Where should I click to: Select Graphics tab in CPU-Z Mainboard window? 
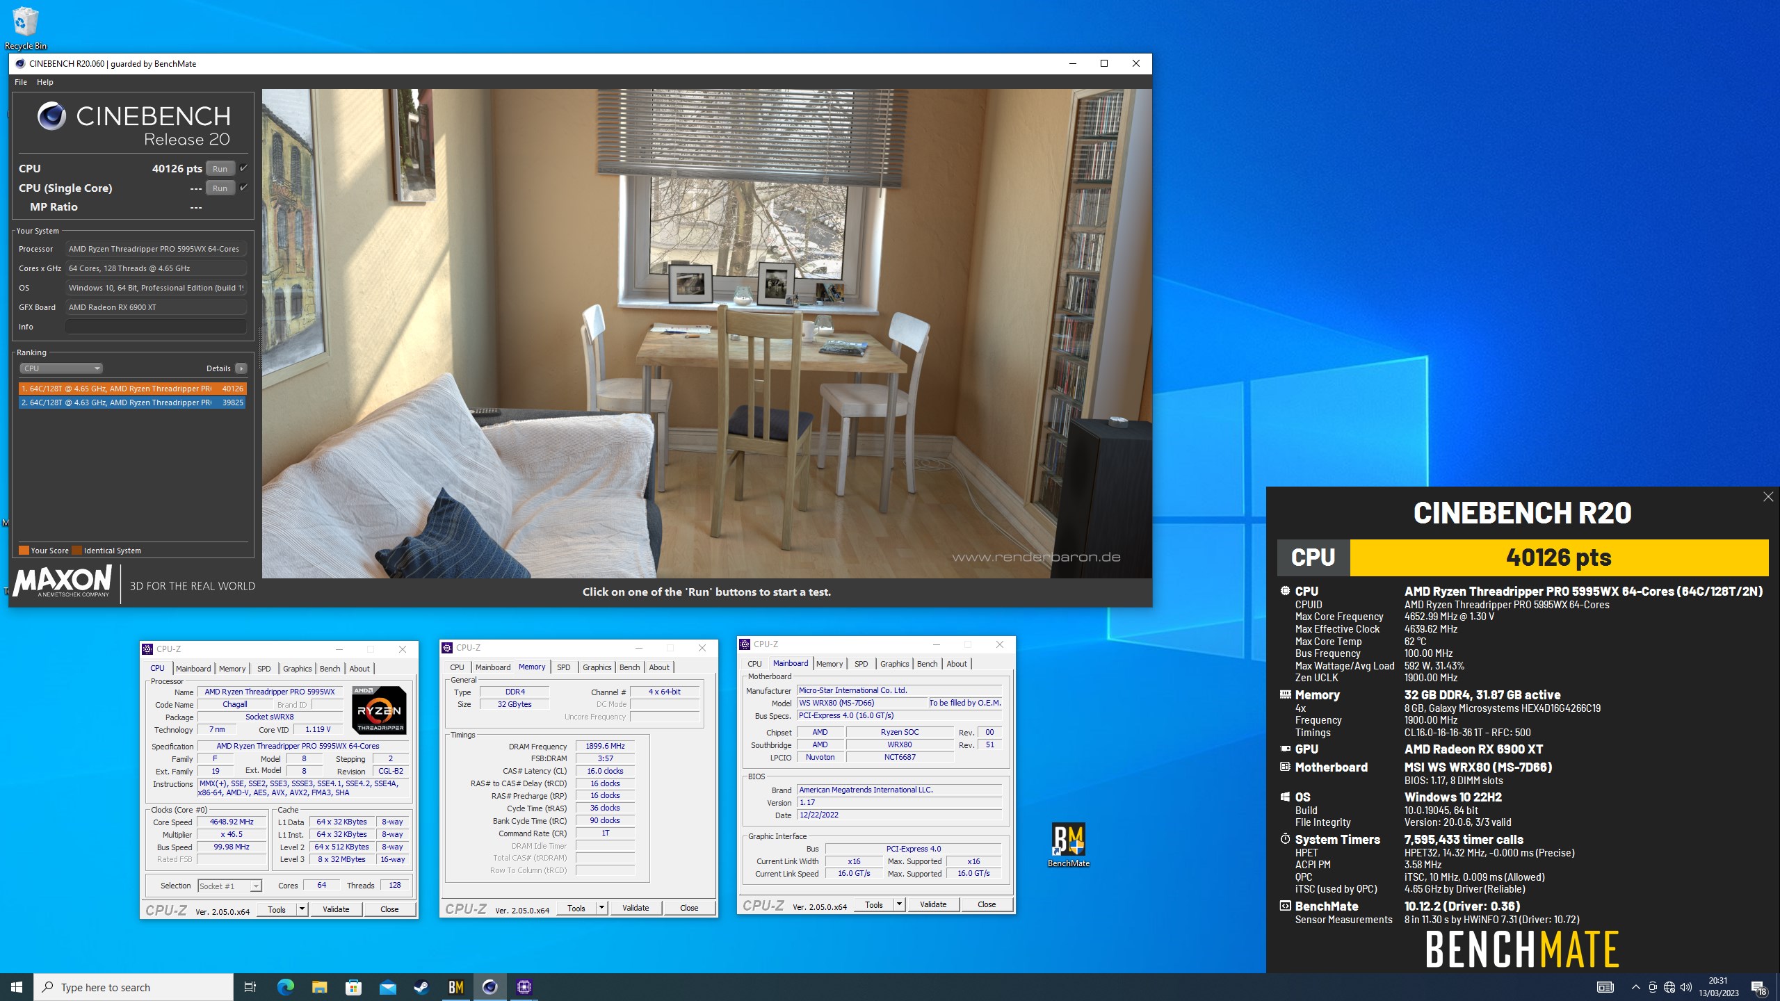point(894,664)
